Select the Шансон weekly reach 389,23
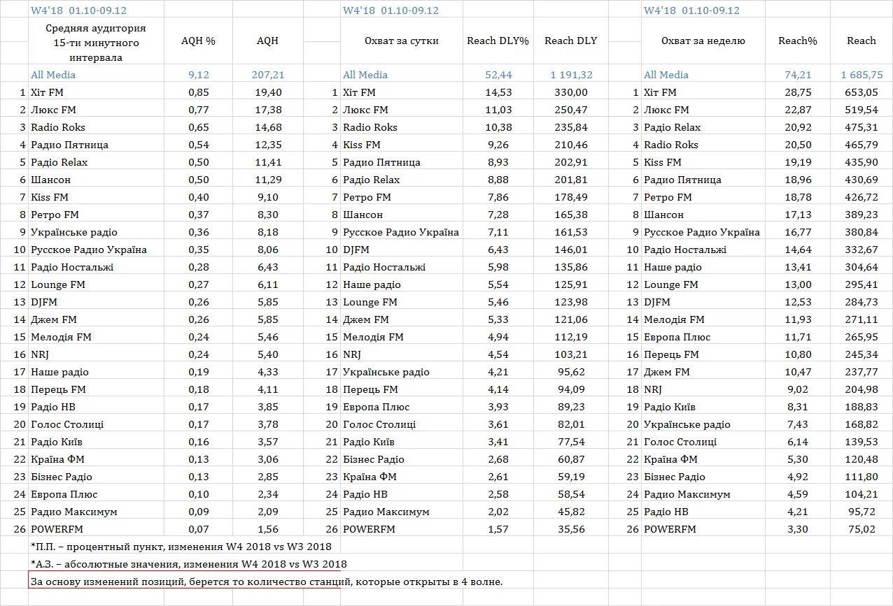 [862, 215]
